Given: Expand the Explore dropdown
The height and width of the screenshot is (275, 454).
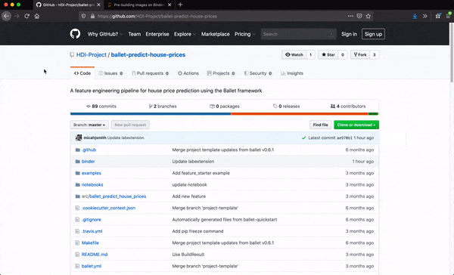Looking at the screenshot, I should pyautogui.click(x=185, y=34).
